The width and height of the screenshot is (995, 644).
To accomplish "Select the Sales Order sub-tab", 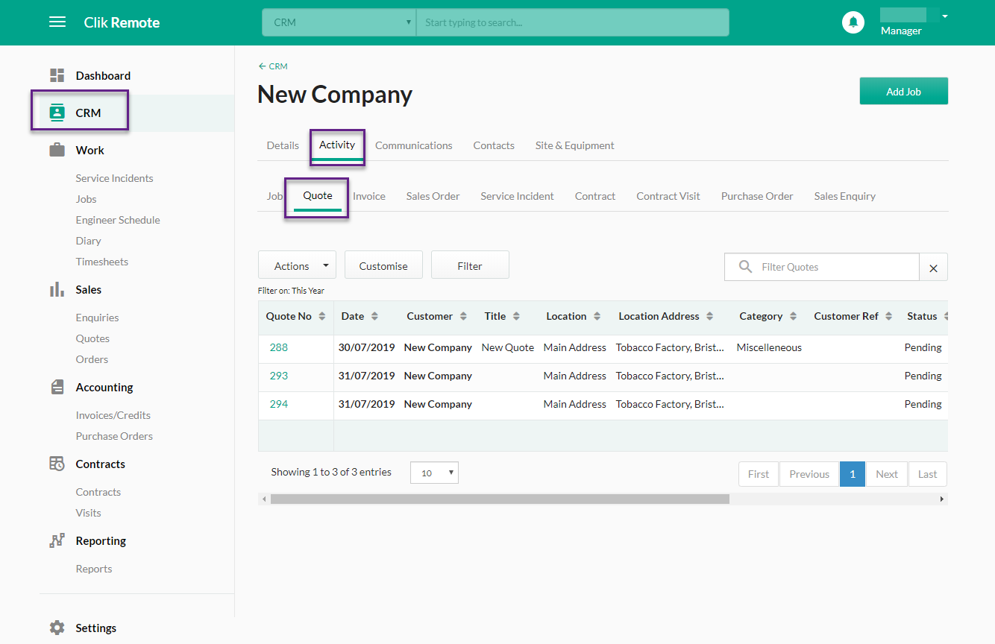I will (433, 196).
